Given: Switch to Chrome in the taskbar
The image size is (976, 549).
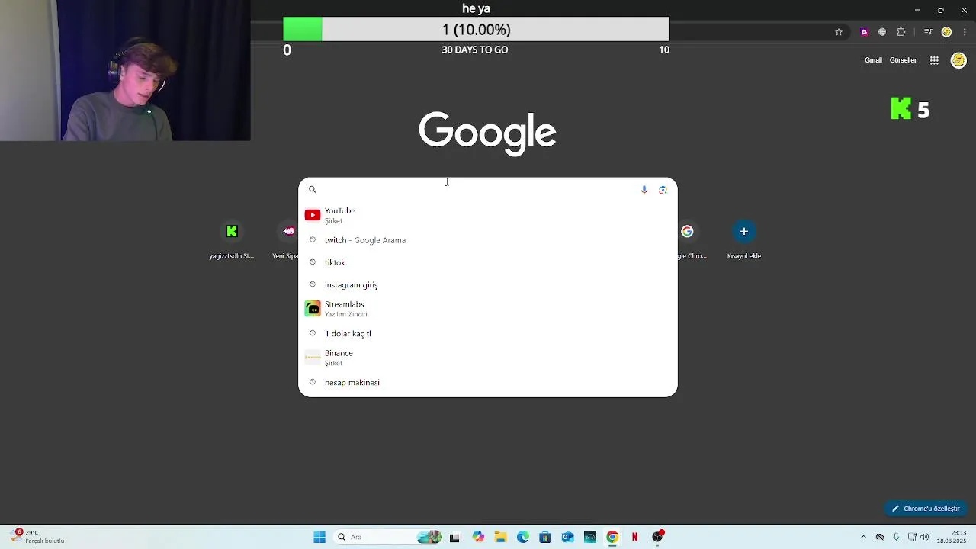Looking at the screenshot, I should pos(612,537).
